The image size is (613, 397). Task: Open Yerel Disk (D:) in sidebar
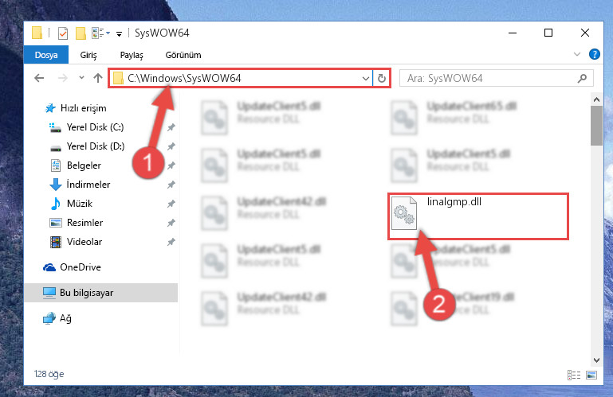point(96,146)
